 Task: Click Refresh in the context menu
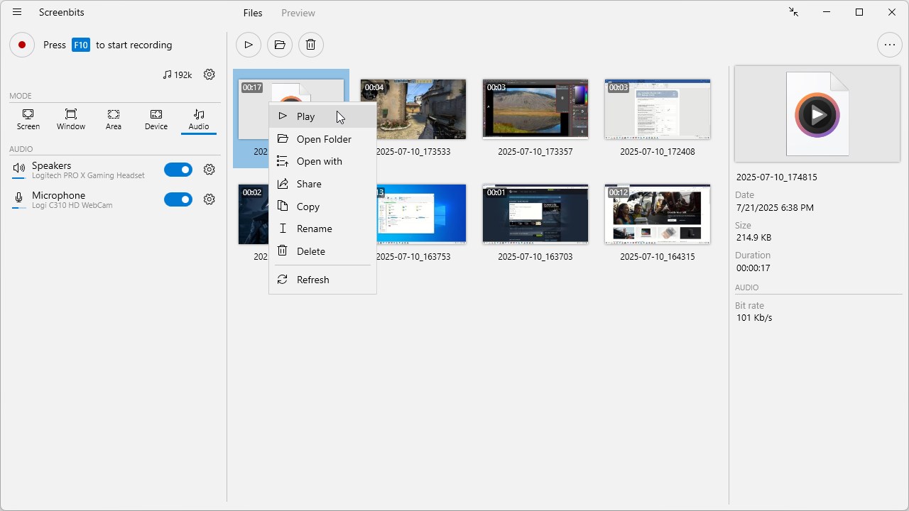[312, 279]
